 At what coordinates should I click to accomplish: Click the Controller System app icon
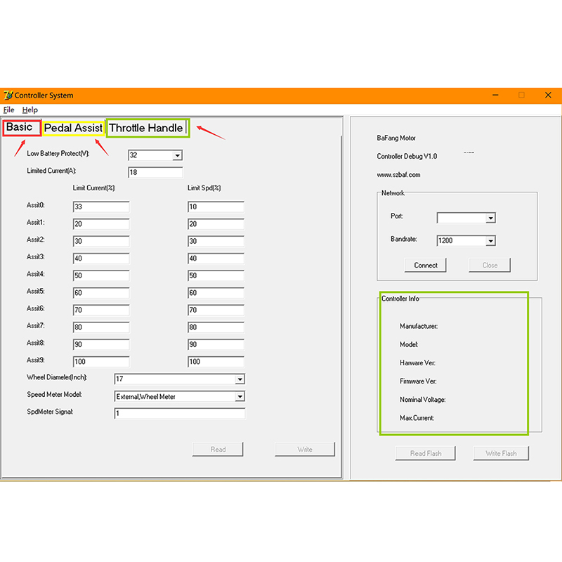[x=8, y=96]
